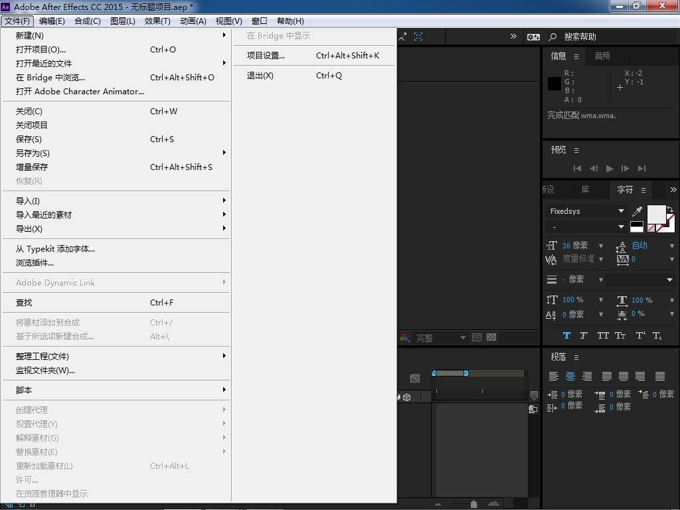Toggle Small Caps text style
The height and width of the screenshot is (510, 680).
click(620, 335)
